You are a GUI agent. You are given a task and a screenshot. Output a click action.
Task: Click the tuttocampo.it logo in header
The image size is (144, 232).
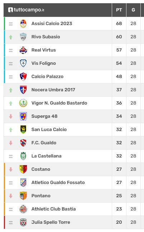pyautogui.click(x=26, y=10)
